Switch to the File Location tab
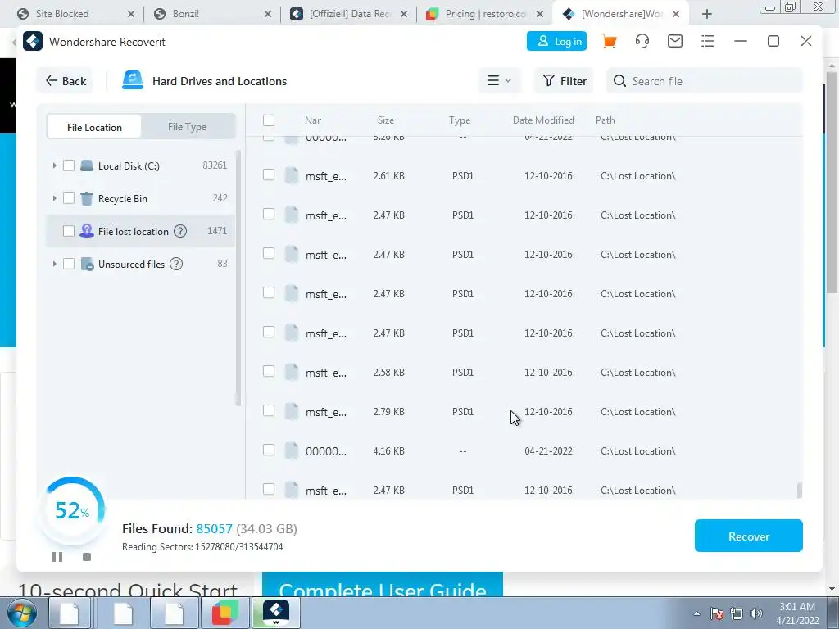839x629 pixels. [94, 127]
